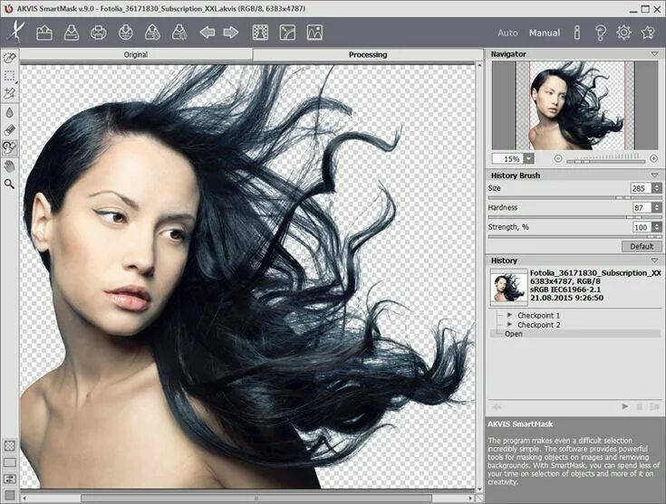Click the save image toolbar icon
666x504 pixels.
72,33
